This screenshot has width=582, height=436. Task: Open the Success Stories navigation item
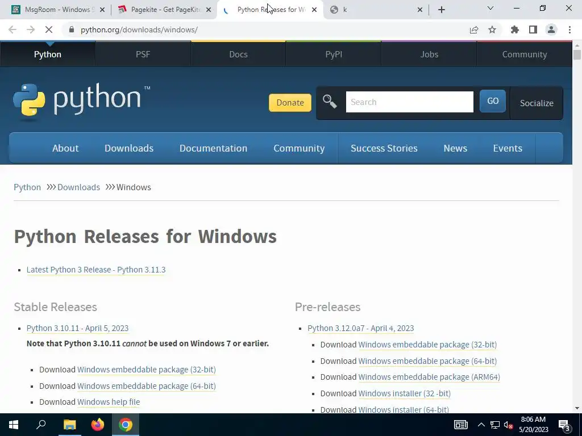384,148
